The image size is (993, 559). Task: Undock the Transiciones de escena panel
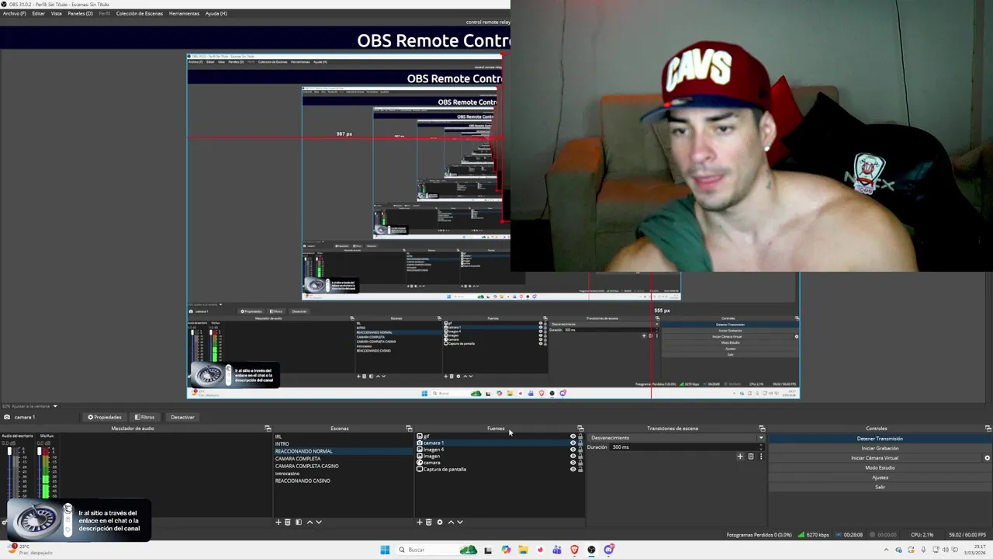pos(762,429)
